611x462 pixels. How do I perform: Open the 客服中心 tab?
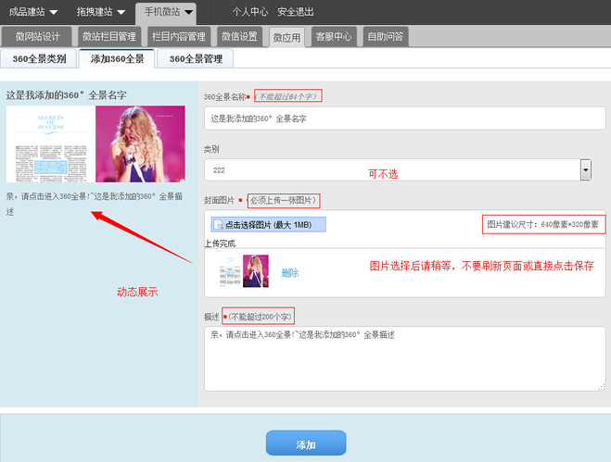coord(333,37)
